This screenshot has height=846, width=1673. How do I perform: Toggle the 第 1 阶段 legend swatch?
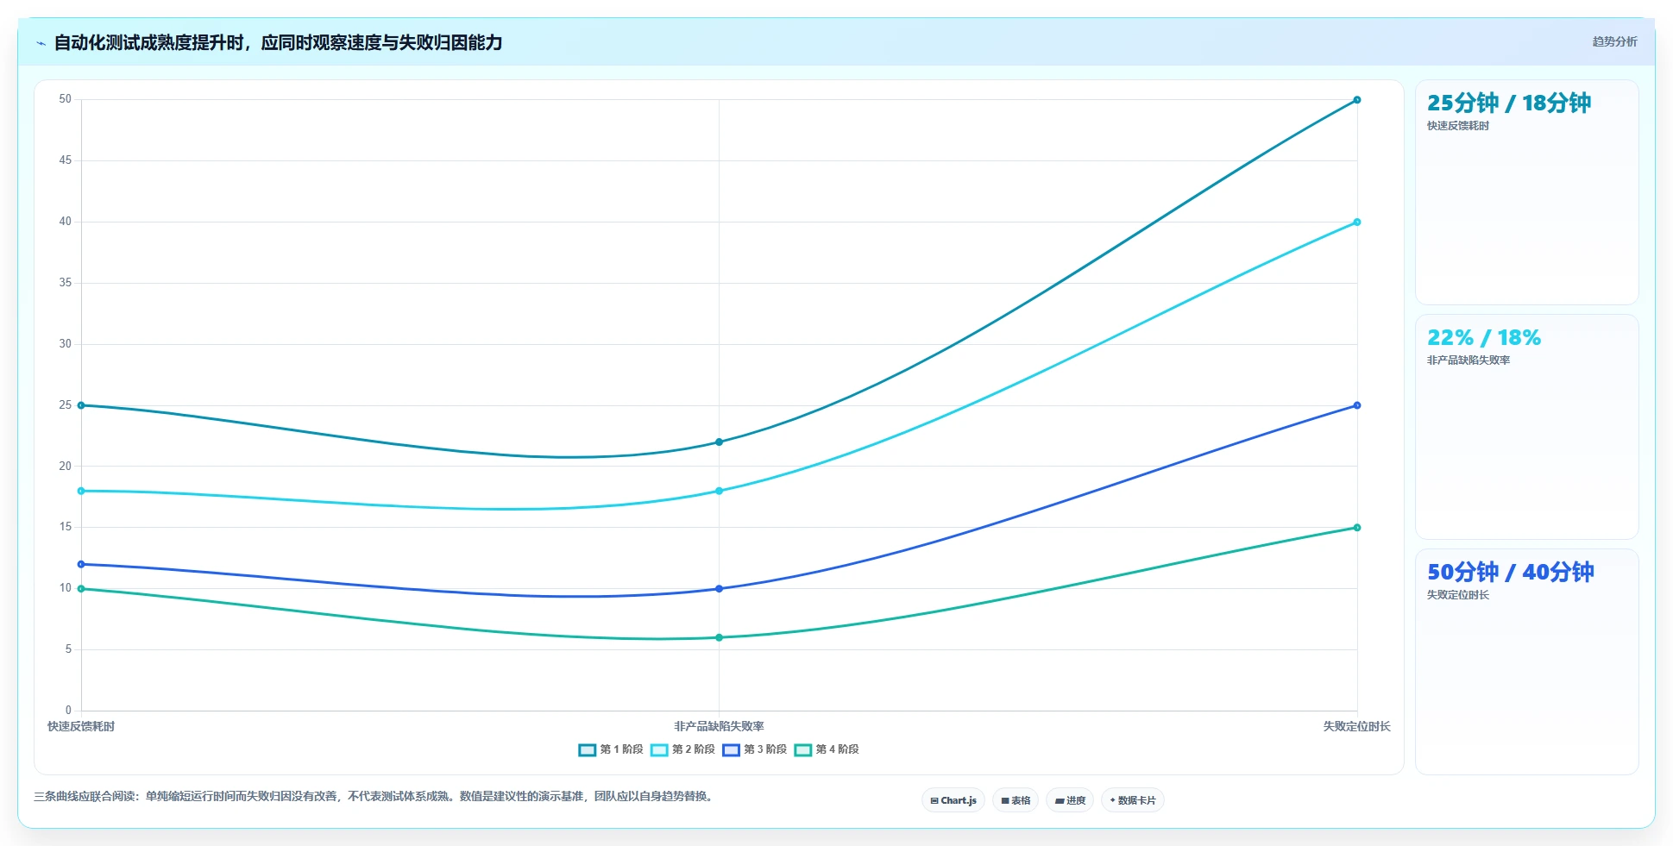point(588,750)
